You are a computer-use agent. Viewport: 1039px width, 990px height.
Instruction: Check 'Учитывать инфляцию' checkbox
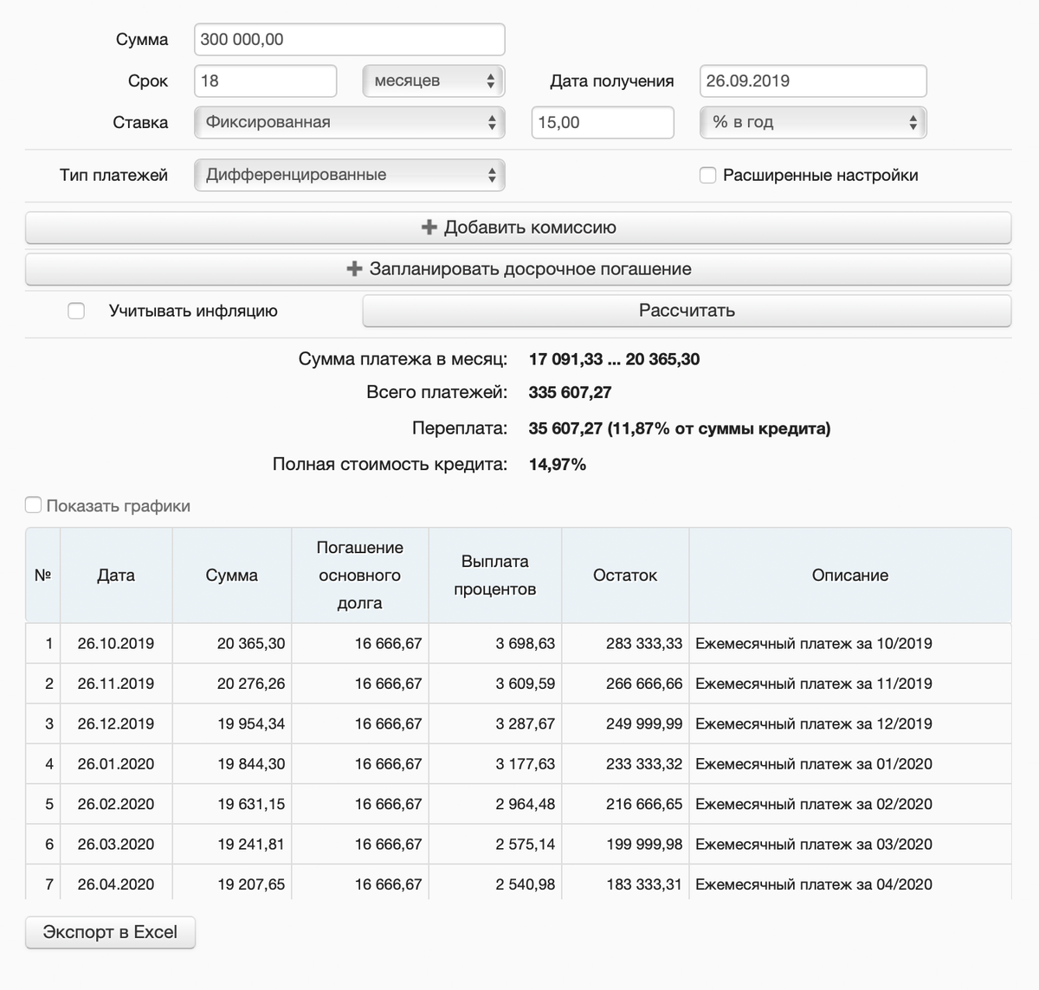[x=76, y=311]
